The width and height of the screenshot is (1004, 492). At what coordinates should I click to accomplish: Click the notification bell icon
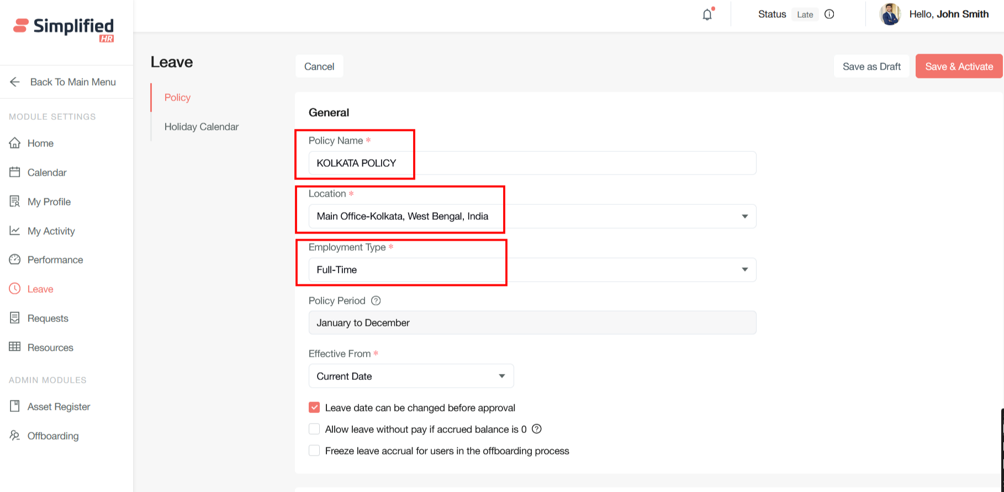[707, 15]
